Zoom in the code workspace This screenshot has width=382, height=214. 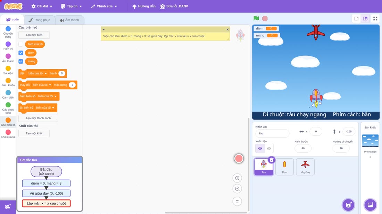click(x=237, y=178)
